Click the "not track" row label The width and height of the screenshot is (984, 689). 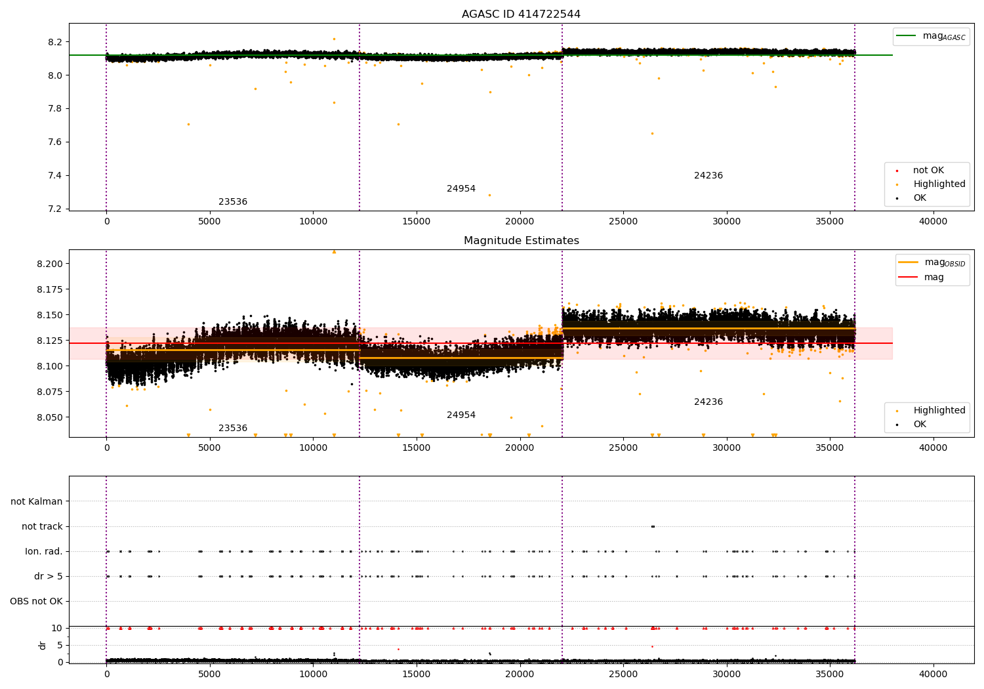[42, 527]
